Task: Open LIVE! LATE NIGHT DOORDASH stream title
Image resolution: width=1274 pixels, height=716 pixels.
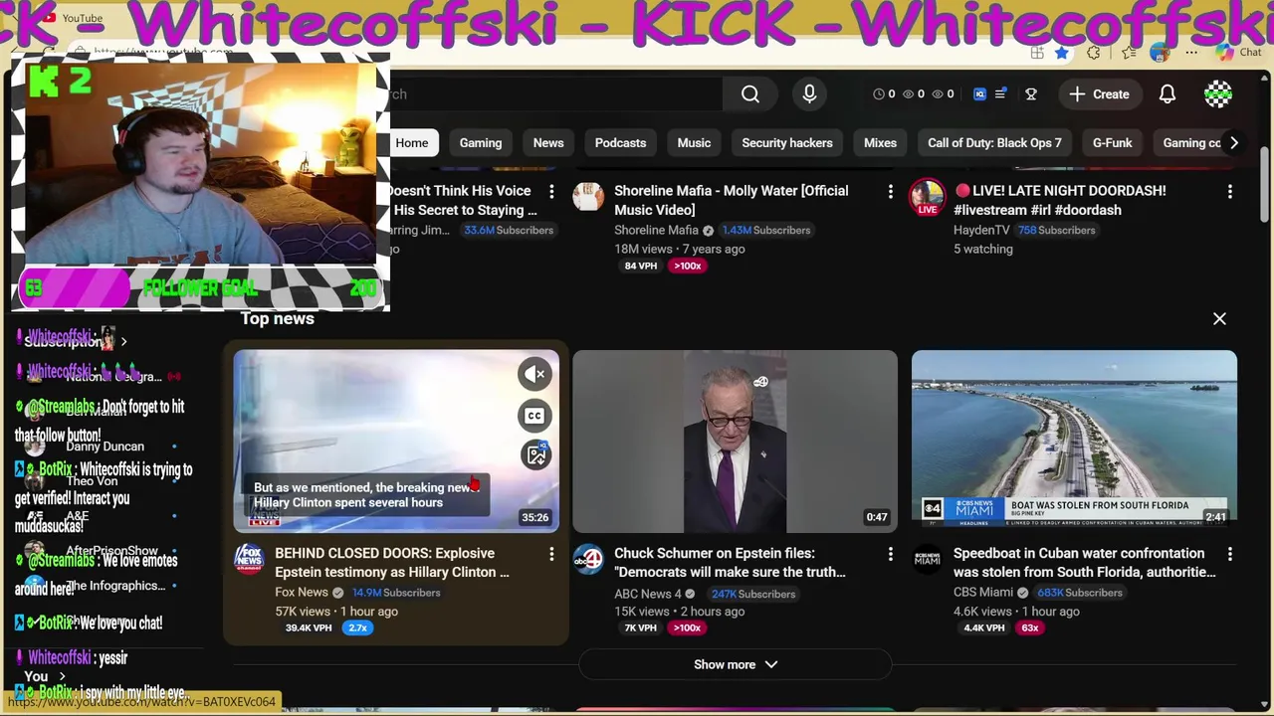Action: 1059,200
